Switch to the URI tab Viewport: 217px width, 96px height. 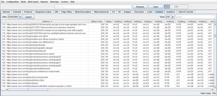56,12
